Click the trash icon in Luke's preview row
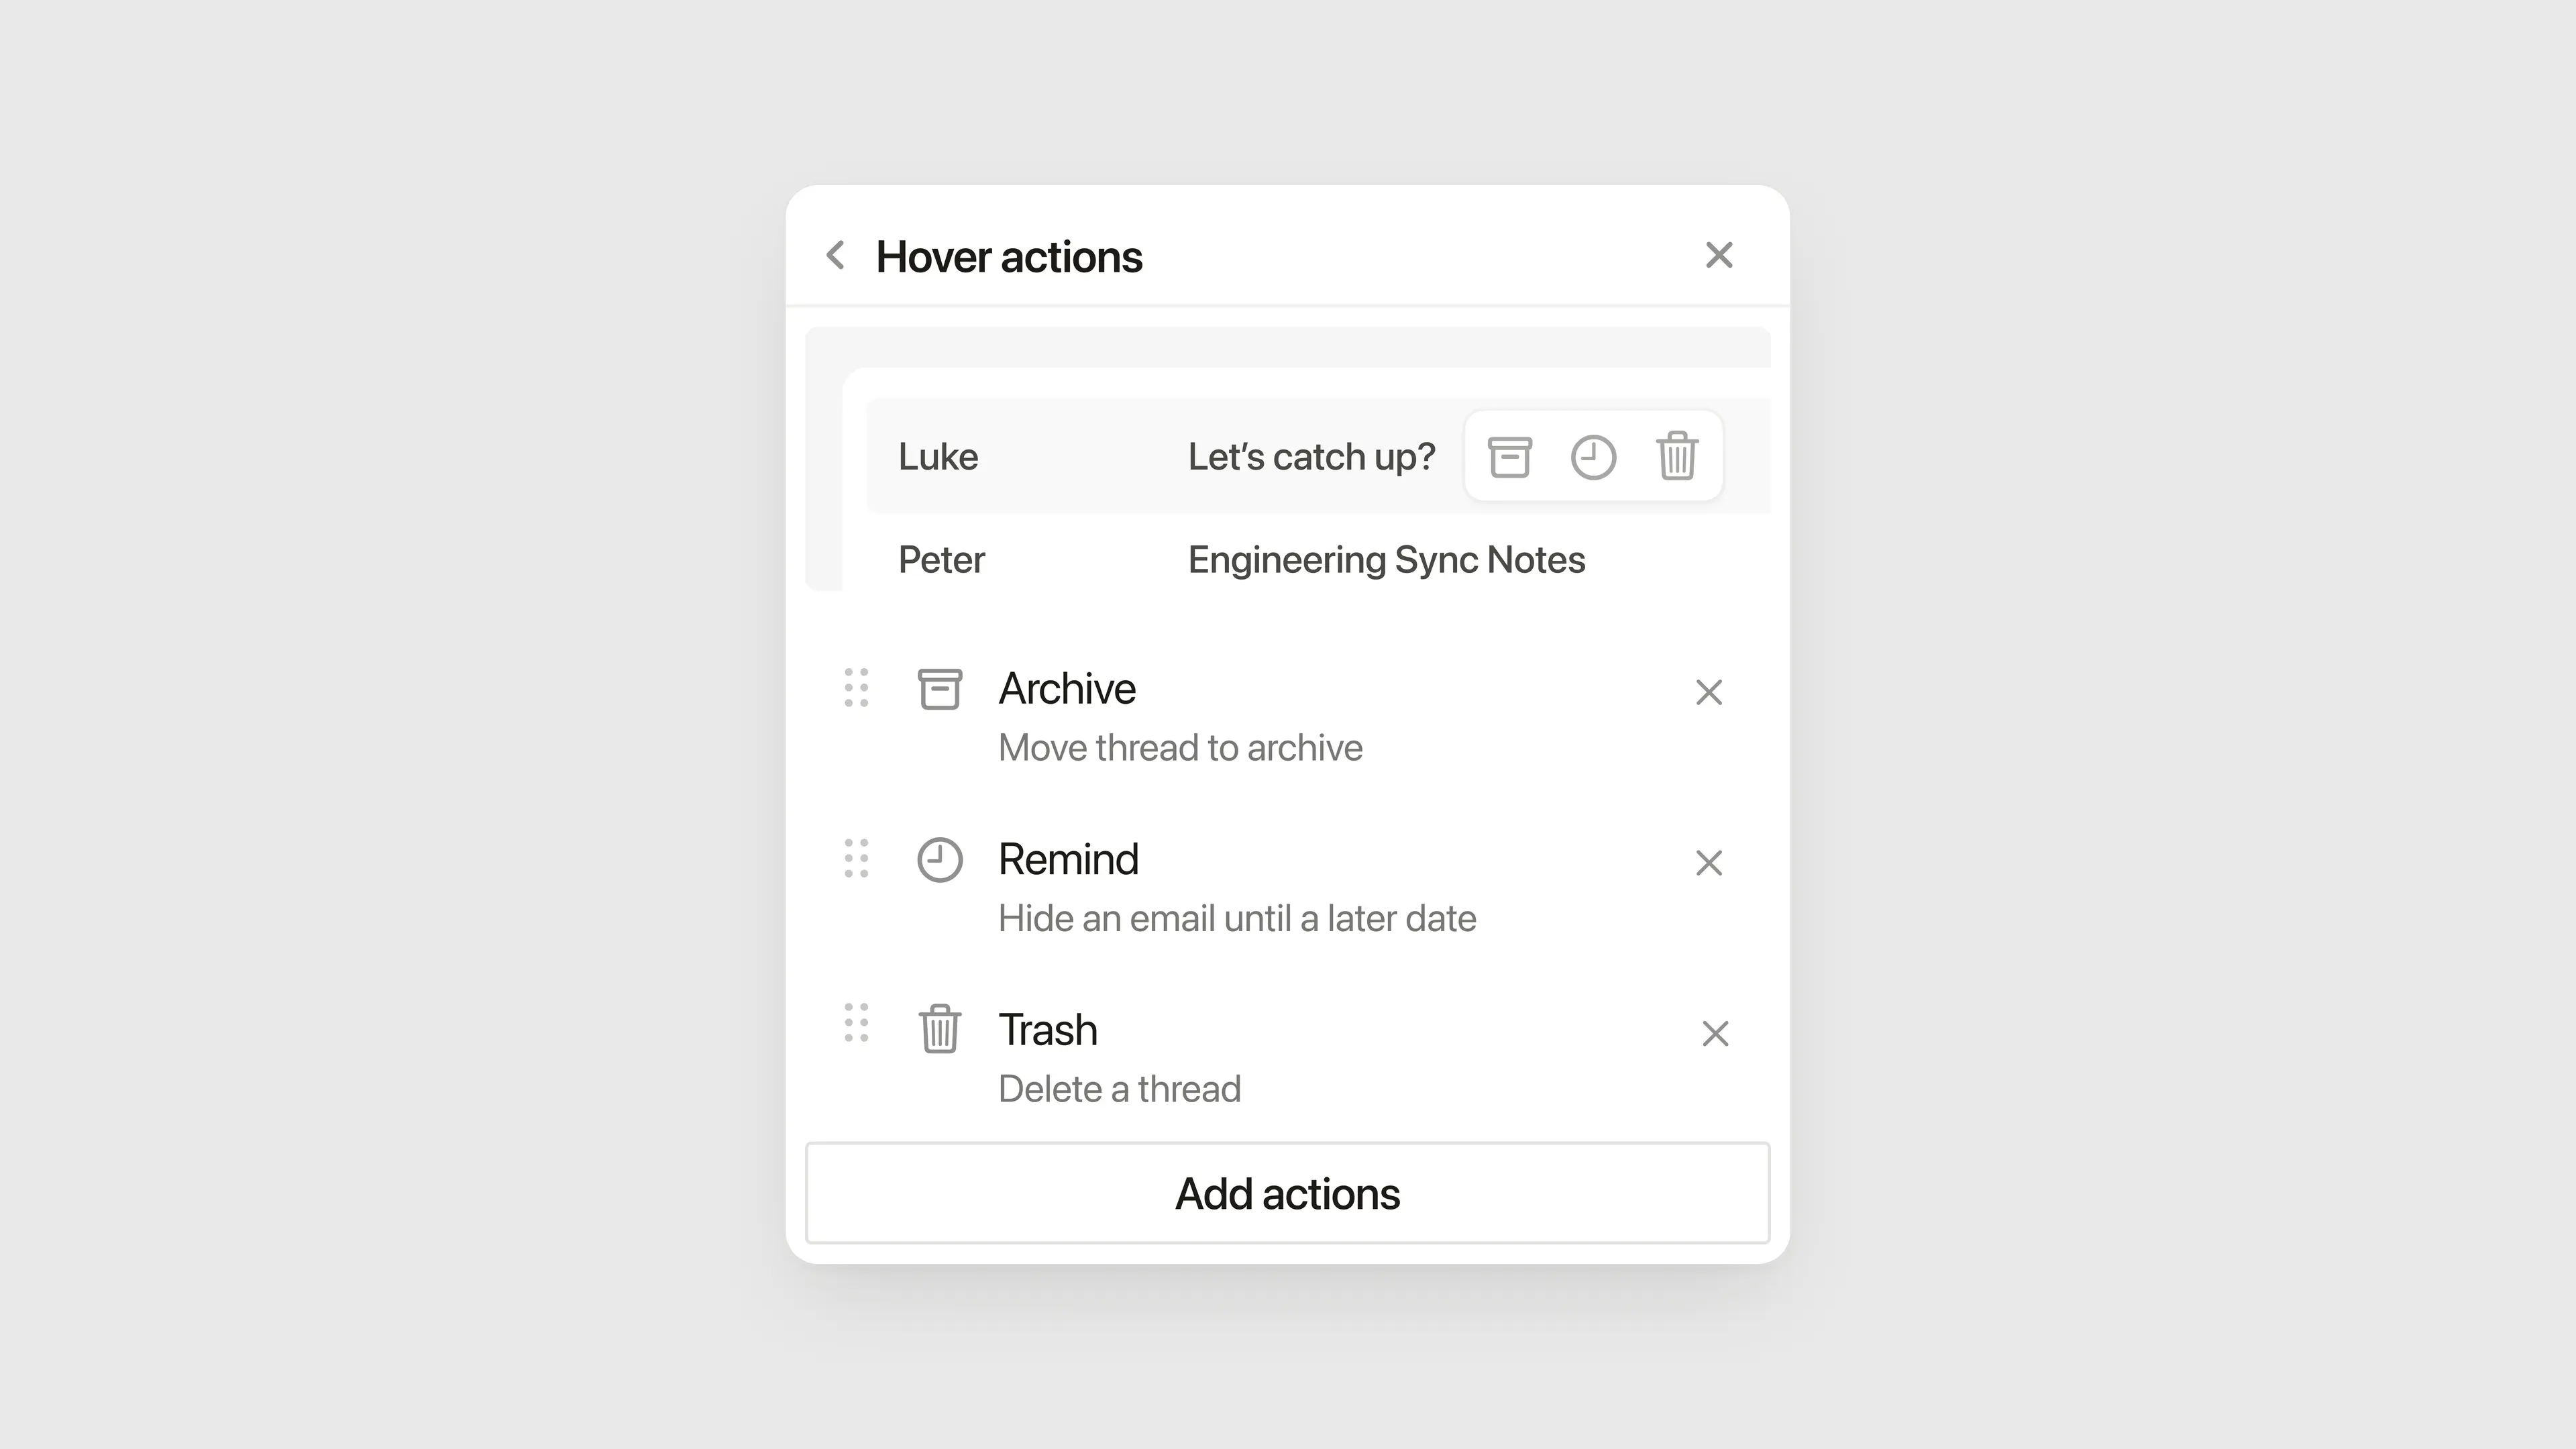The image size is (2576, 1449). 1678,456
